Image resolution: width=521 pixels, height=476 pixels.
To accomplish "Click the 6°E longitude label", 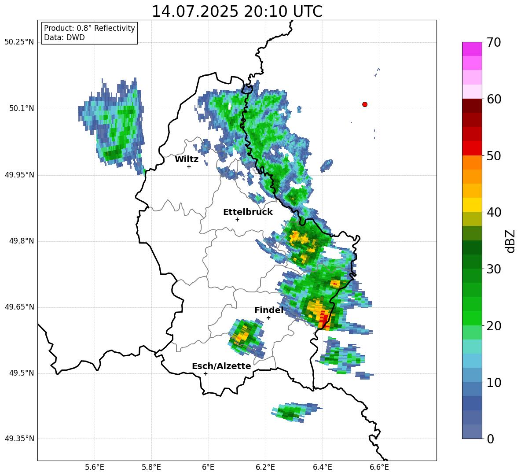I will click(208, 467).
